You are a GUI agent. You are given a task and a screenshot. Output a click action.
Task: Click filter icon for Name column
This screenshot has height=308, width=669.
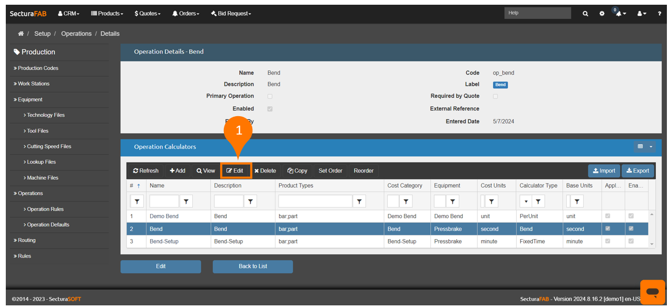pyautogui.click(x=186, y=201)
